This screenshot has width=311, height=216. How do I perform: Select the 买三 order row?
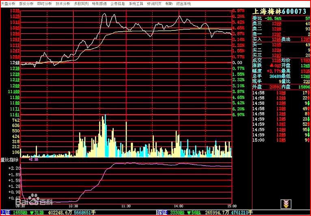tap(281, 55)
